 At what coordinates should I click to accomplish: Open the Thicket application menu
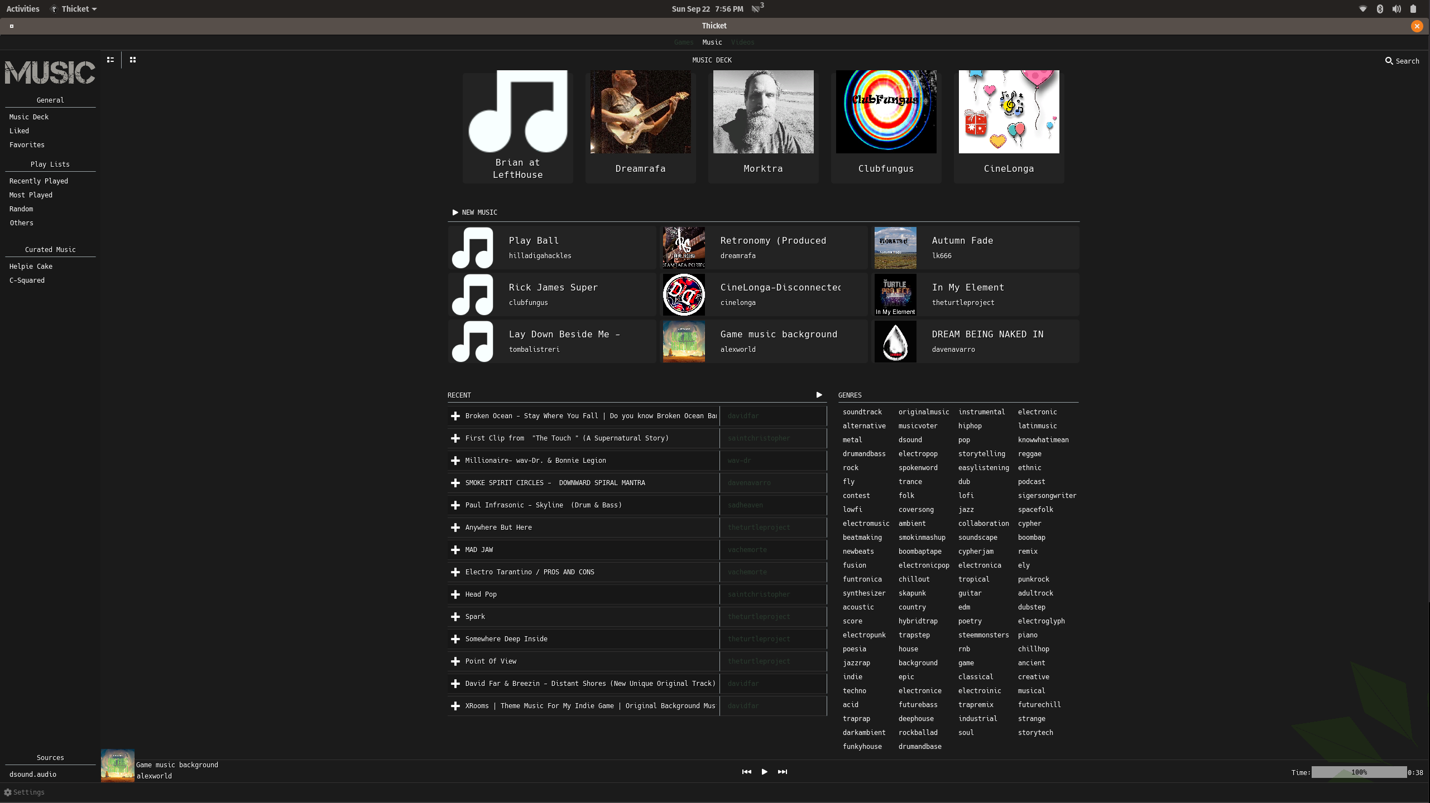click(73, 8)
